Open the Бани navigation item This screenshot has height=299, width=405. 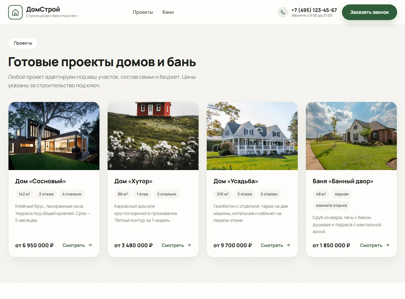pos(168,12)
